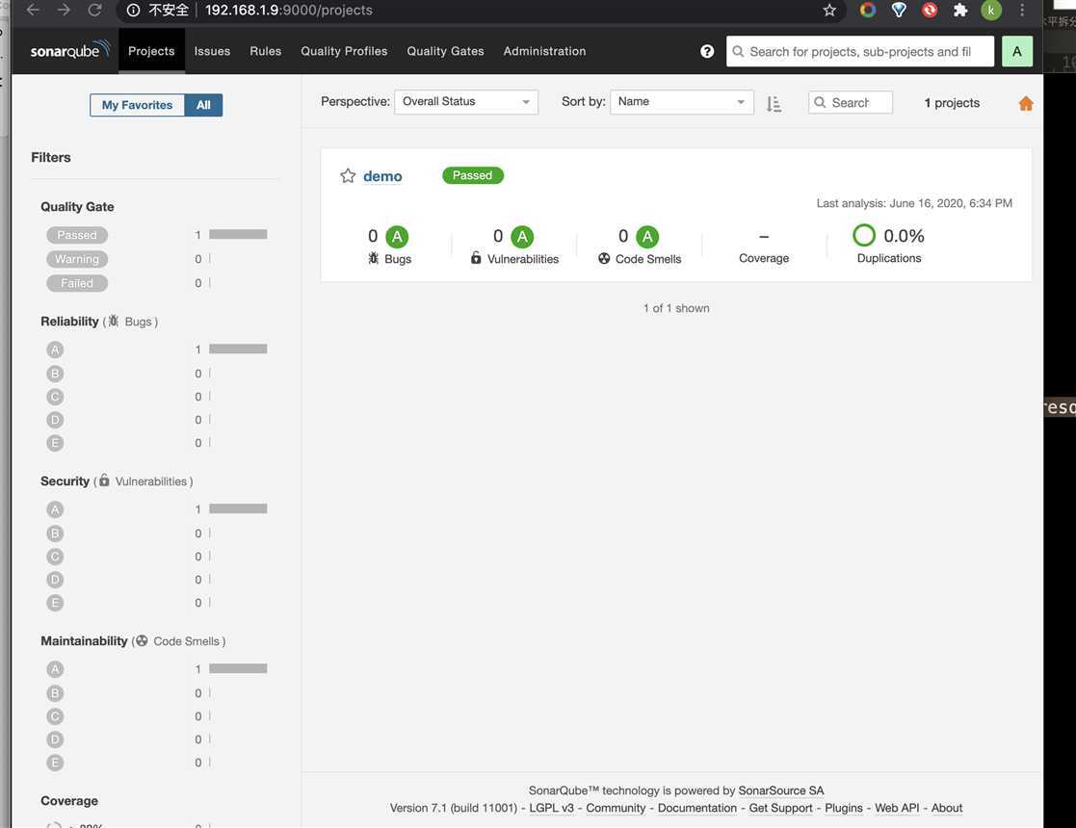Click the Vulnerabilities rating A badge on demo
Image resolution: width=1076 pixels, height=828 pixels.
point(522,237)
